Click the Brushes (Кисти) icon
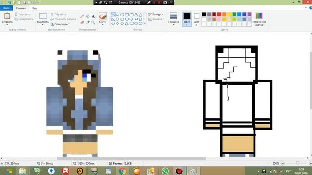Image resolution: width=312 pixels, height=175 pixels. click(x=103, y=16)
